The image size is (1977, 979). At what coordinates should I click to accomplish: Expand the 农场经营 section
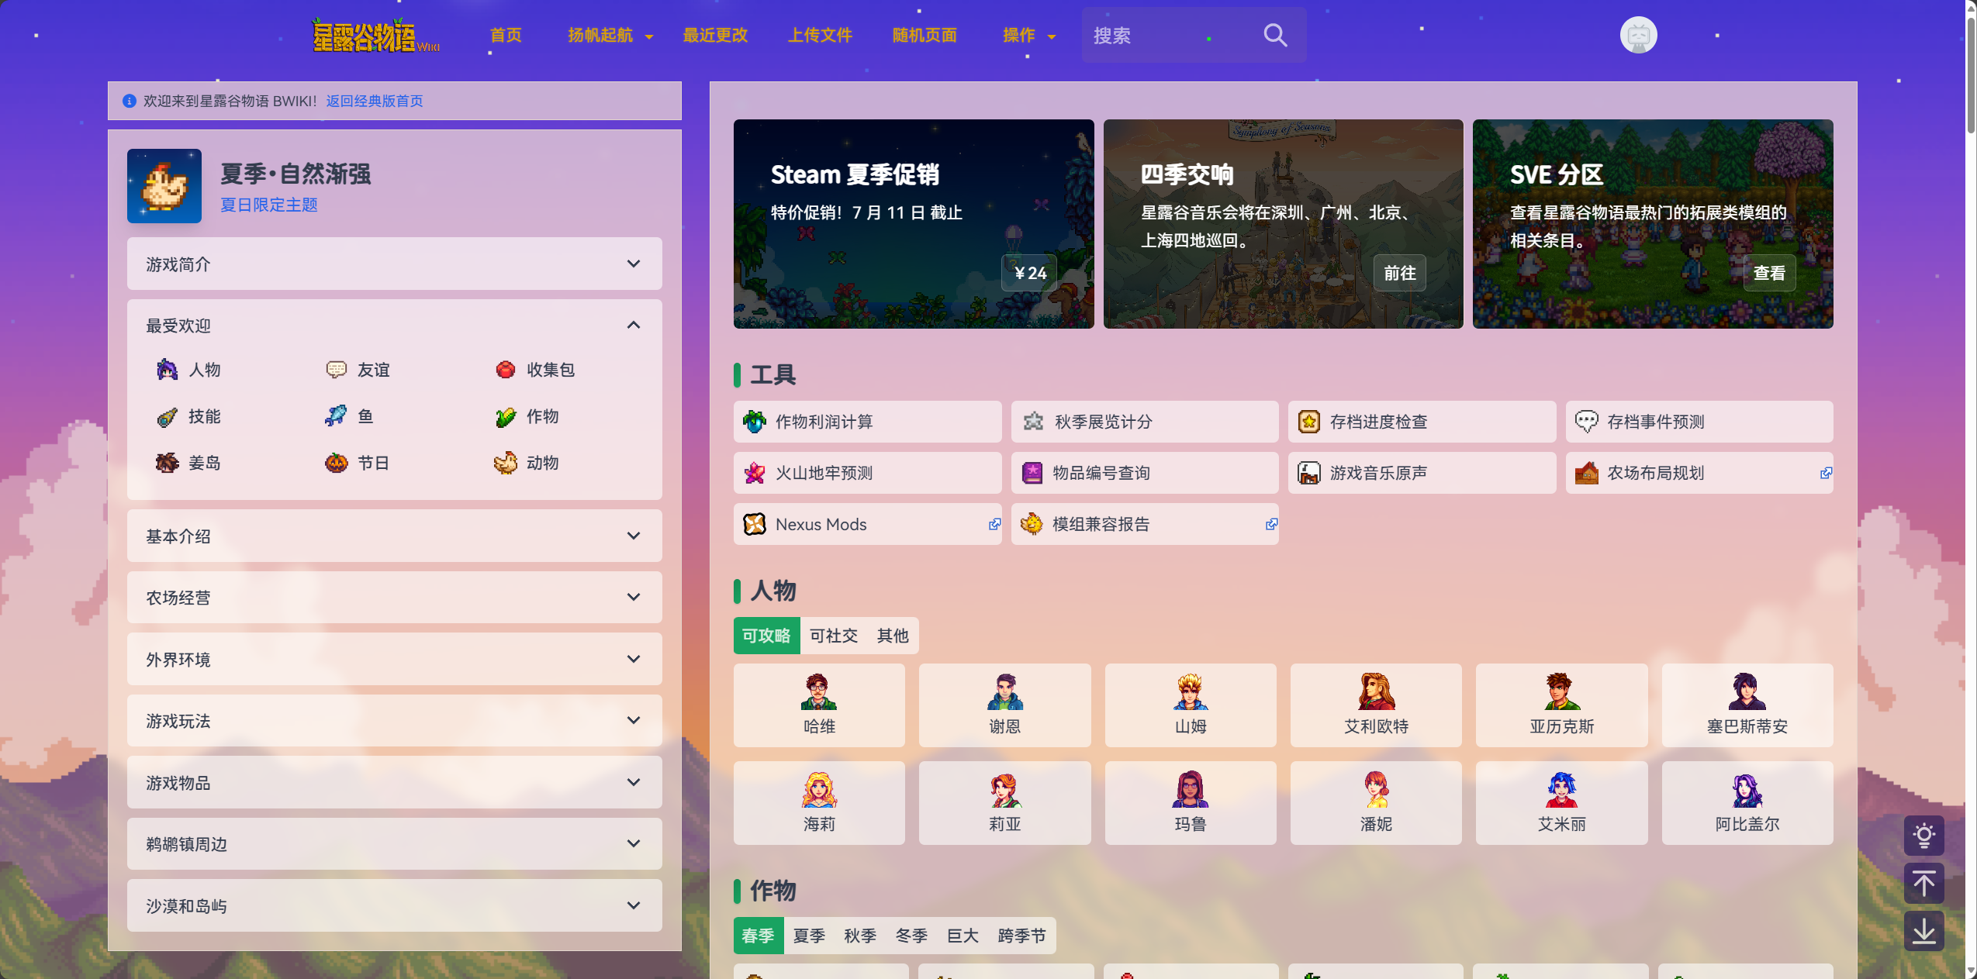point(394,597)
